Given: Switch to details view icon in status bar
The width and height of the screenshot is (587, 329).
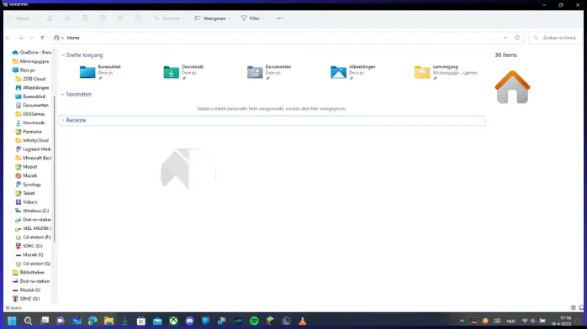Looking at the screenshot, I should click(574, 308).
